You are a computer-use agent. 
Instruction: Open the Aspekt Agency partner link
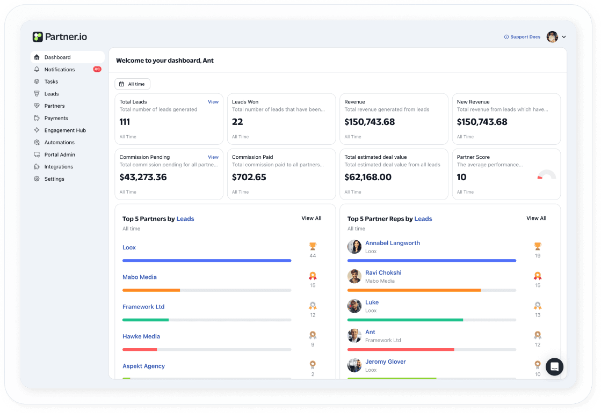144,366
